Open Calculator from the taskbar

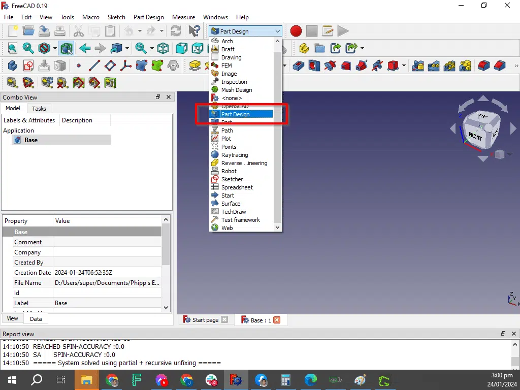point(285,380)
